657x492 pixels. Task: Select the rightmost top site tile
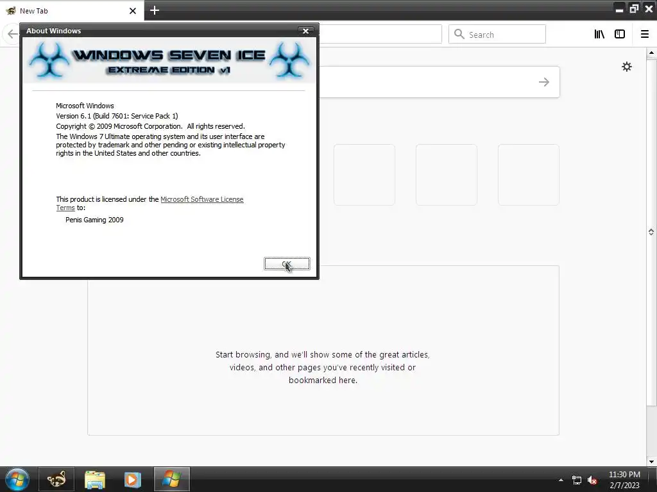(x=529, y=175)
